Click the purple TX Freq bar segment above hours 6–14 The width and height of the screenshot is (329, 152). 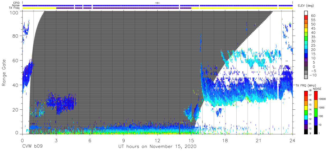click(x=136, y=8)
